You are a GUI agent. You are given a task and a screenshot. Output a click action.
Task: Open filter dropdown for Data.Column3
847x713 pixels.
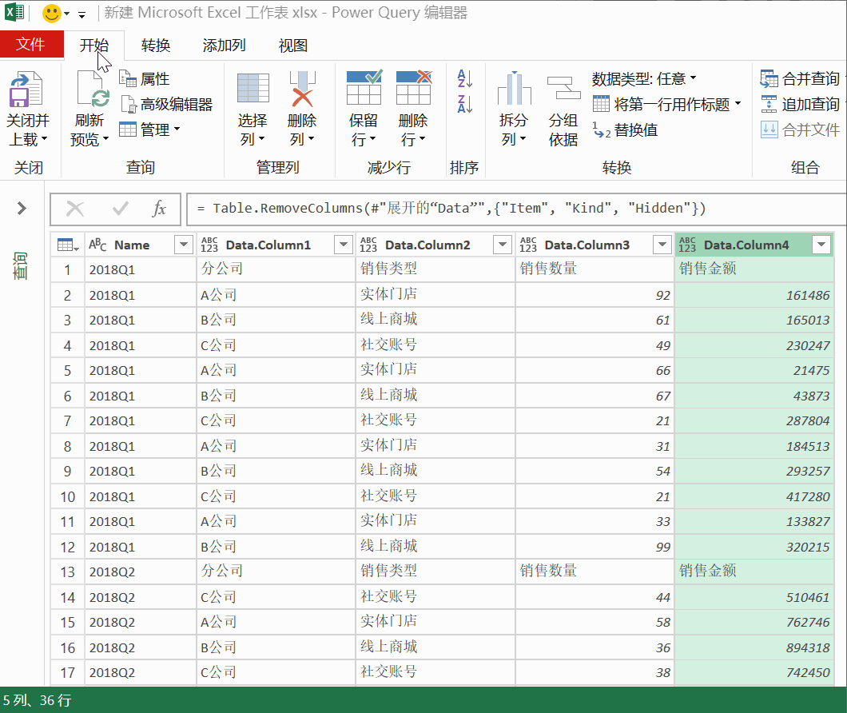click(x=662, y=245)
